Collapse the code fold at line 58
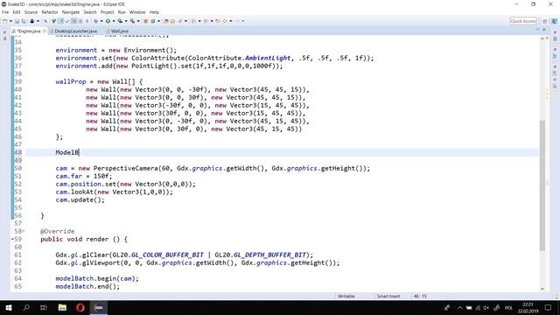The image size is (560, 315). [x=24, y=231]
